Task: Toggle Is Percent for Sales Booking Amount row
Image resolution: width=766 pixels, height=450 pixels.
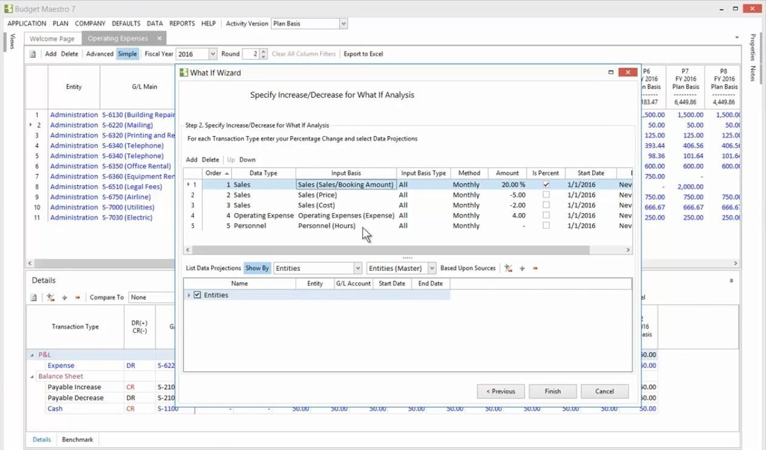Action: tap(546, 185)
